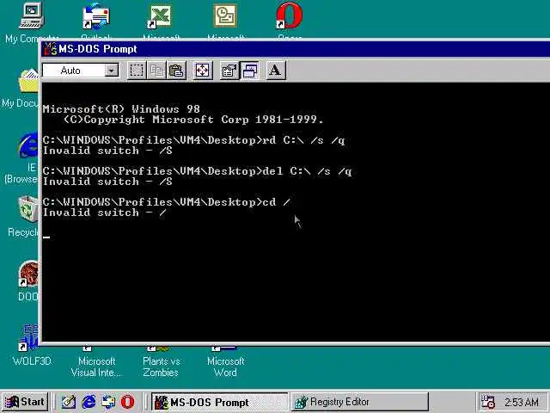Toggle the Background toolbar button
Screen dimensions: 550x413
pyautogui.click(x=249, y=71)
